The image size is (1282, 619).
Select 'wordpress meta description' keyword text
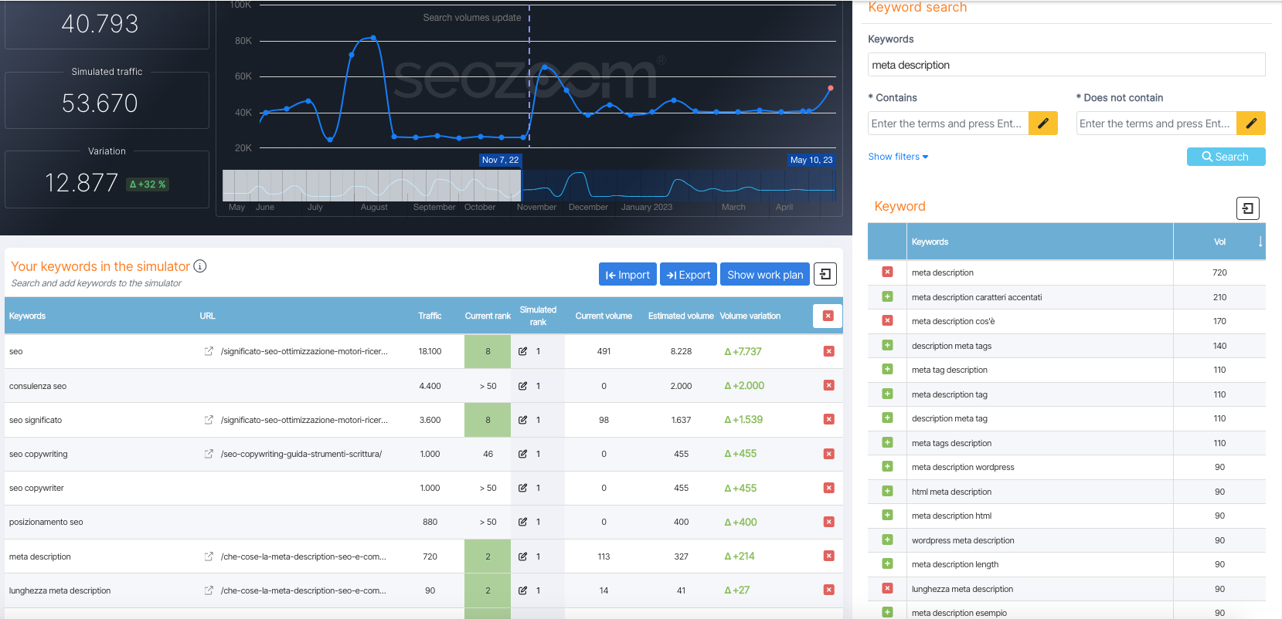(x=963, y=540)
